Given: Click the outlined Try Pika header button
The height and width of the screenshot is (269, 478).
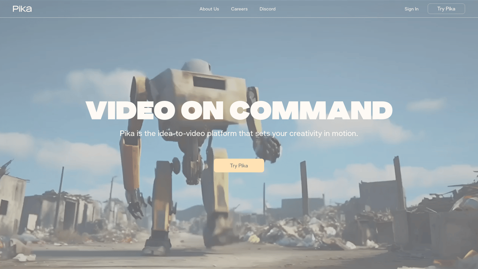Looking at the screenshot, I should tap(446, 9).
